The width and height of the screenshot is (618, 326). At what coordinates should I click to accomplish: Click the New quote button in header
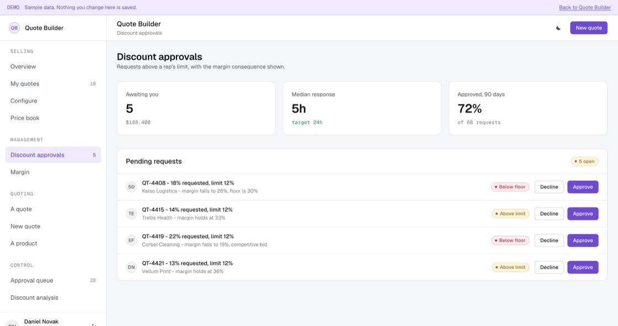[x=588, y=28]
